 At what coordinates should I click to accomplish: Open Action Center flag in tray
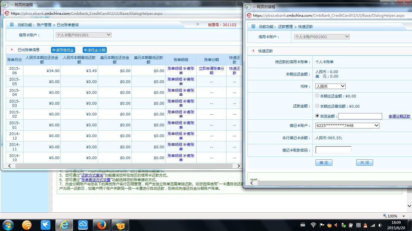coord(322,225)
